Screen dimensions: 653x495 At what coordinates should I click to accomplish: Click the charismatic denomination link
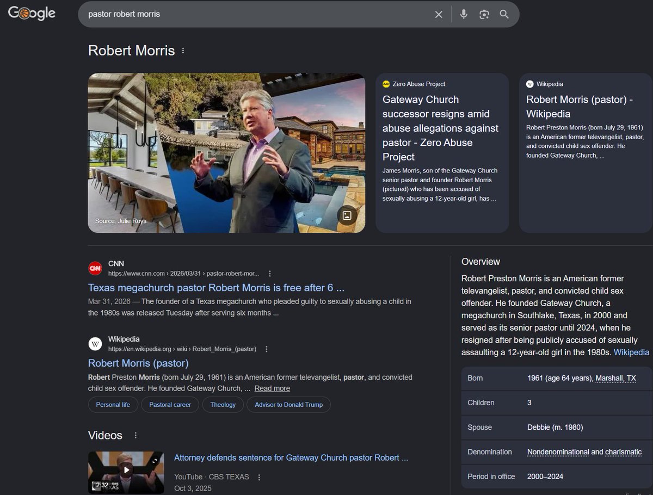click(623, 452)
